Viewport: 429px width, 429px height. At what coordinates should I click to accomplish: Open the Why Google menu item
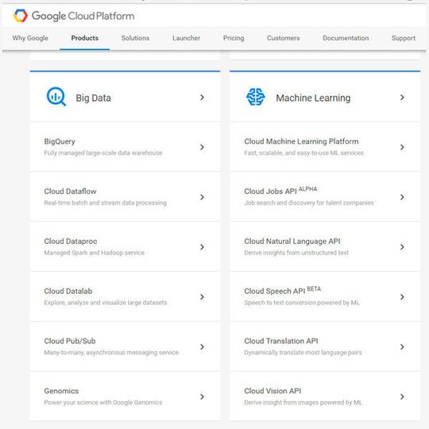click(30, 38)
